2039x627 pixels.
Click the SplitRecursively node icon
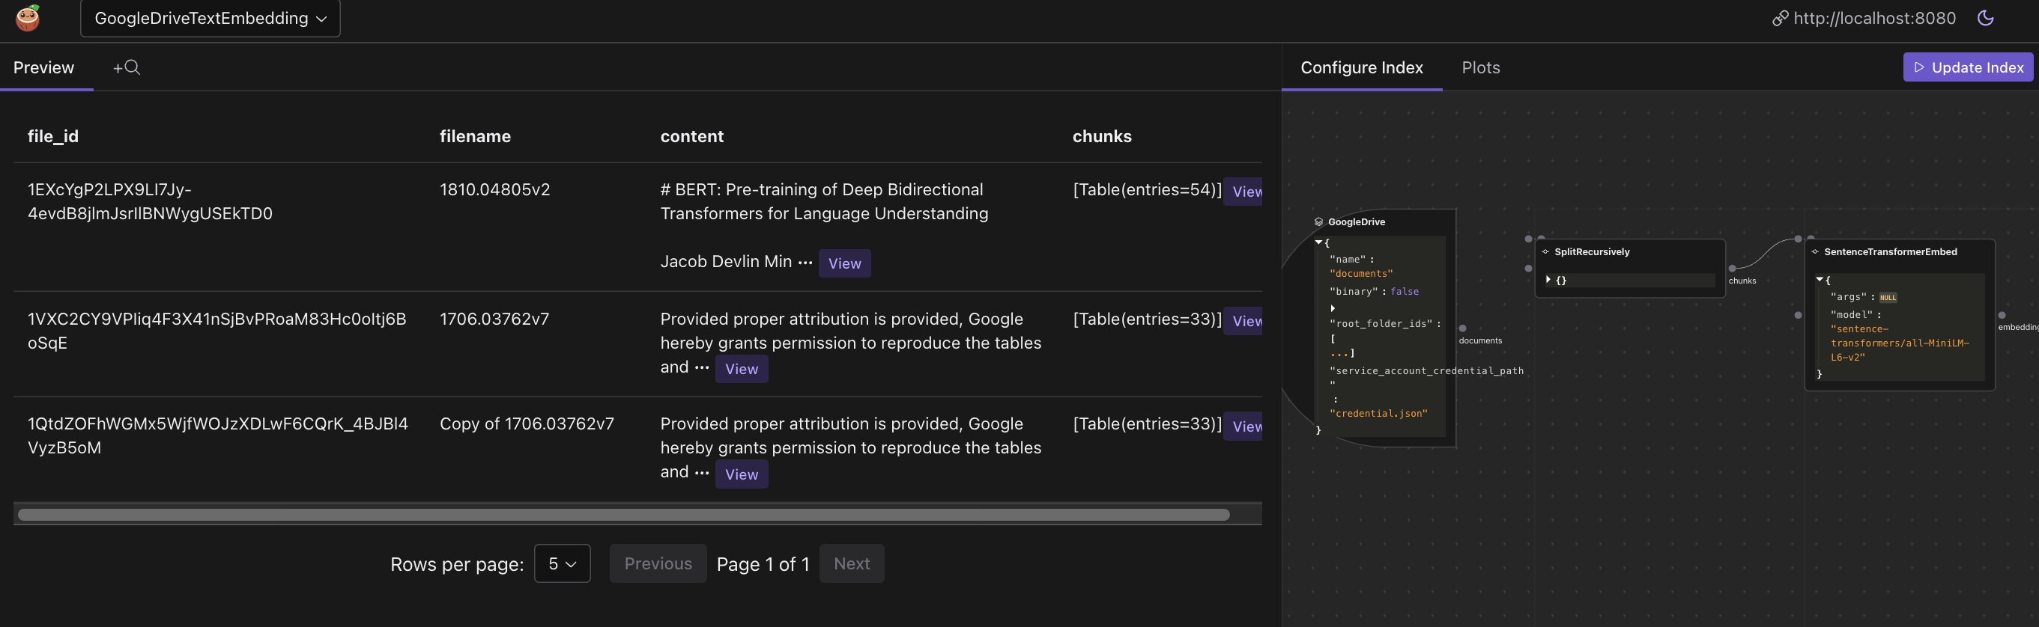(1545, 252)
